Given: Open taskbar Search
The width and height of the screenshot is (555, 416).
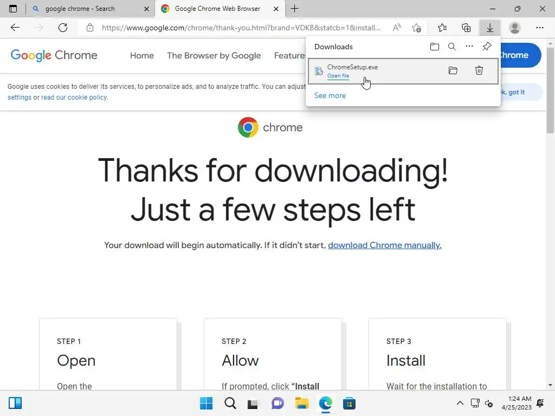Looking at the screenshot, I should pos(230,403).
